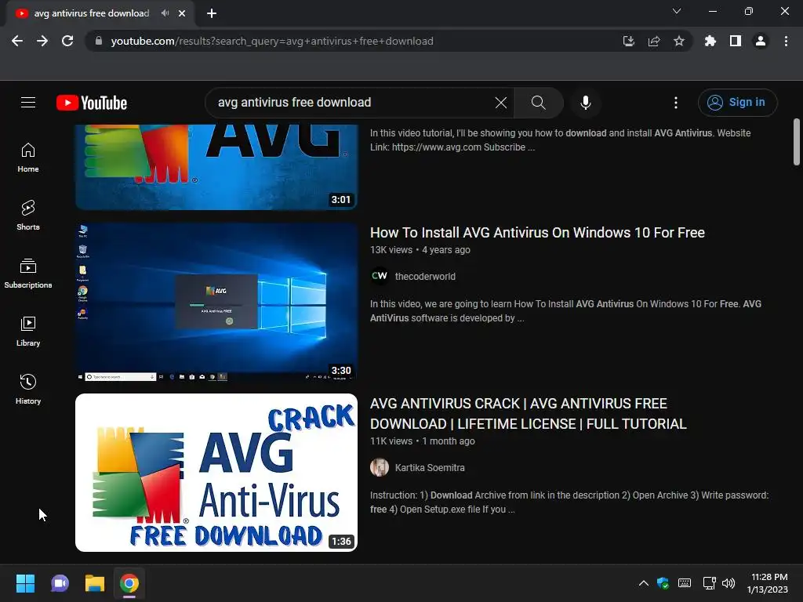The height and width of the screenshot is (602, 803).
Task: Clear the search box text
Action: point(501,103)
